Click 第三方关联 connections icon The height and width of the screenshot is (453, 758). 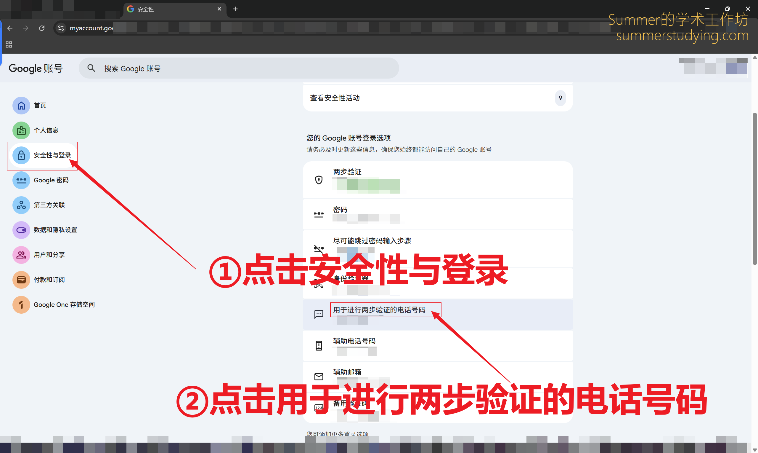pos(21,205)
